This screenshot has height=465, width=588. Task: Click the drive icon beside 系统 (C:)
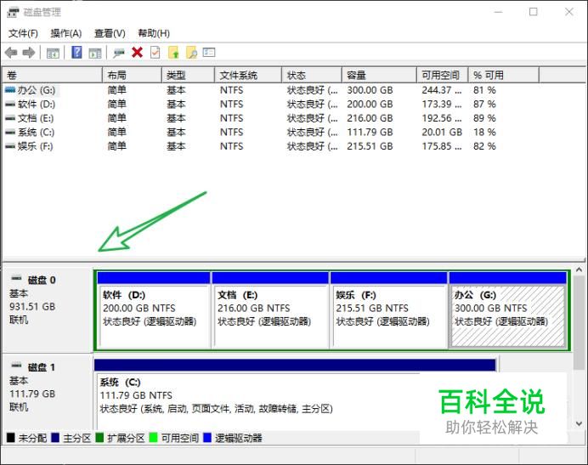click(x=10, y=132)
